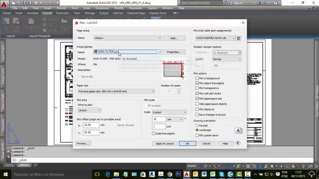
Task: Open the Modify menu
Action: 119,8
